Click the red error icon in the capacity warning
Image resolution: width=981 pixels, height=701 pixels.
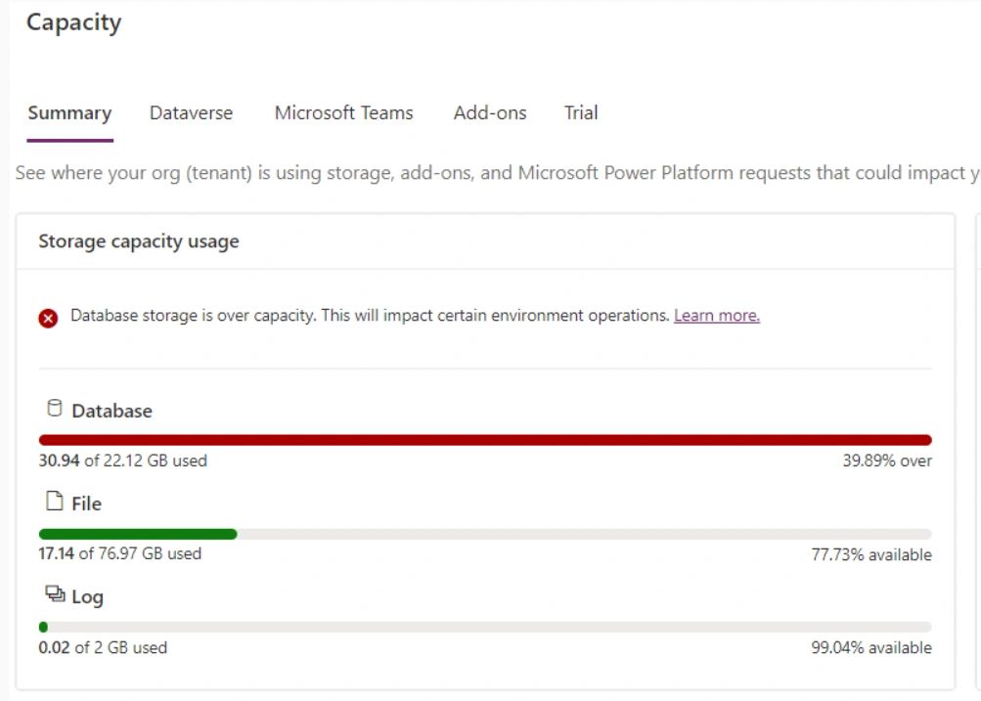(x=48, y=318)
